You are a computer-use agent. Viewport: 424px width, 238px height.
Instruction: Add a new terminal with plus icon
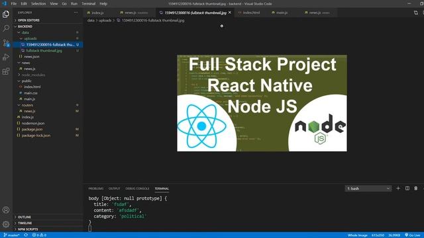398,188
